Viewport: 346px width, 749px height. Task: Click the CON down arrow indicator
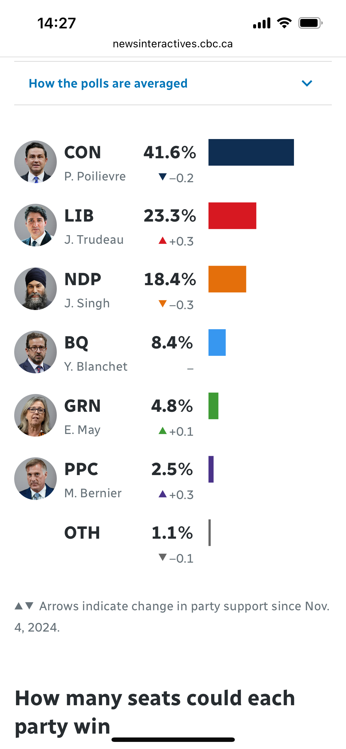click(x=163, y=177)
